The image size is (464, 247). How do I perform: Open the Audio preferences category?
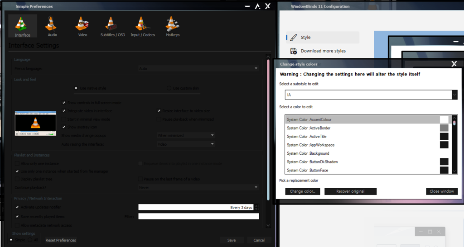tap(53, 26)
